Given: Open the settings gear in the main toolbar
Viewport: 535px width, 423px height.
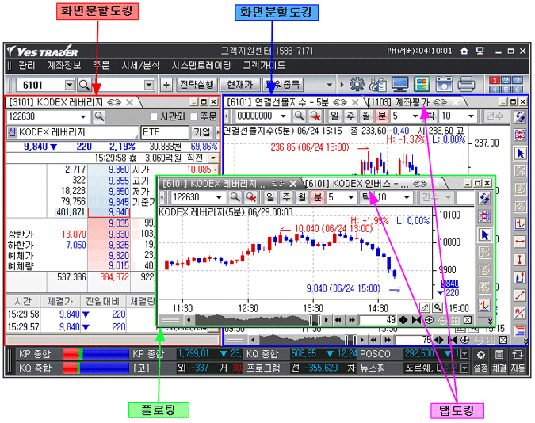Looking at the screenshot, I should click(357, 84).
